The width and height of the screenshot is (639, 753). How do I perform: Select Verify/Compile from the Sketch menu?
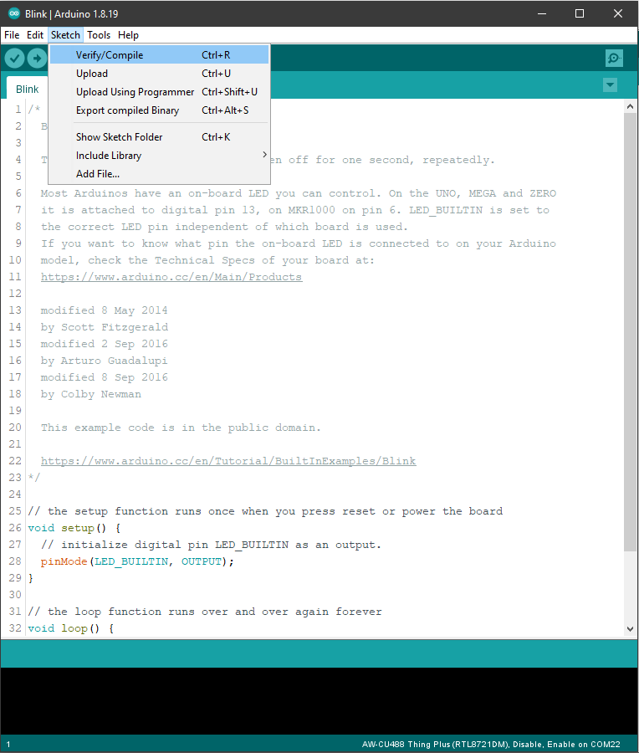coord(159,55)
